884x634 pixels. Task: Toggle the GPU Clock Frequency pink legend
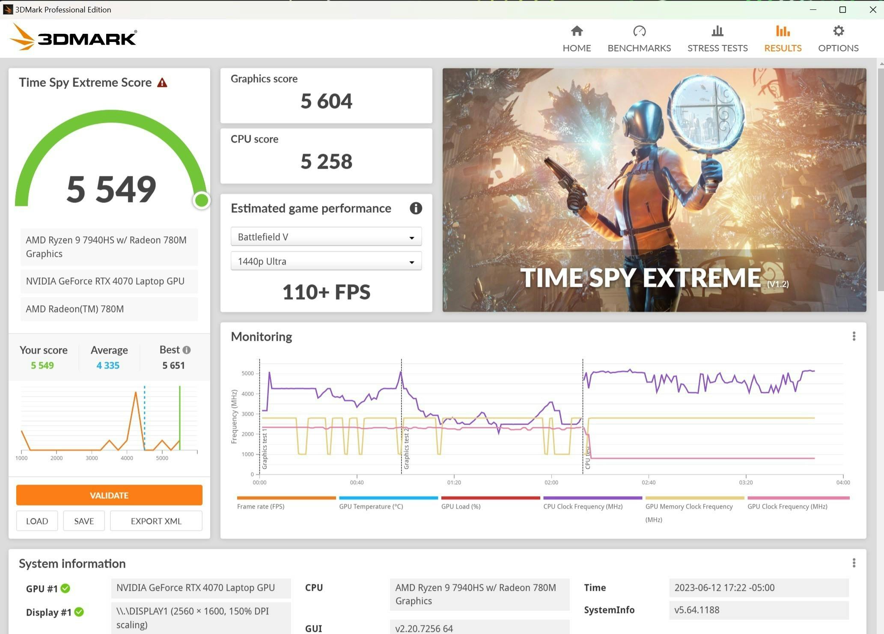point(798,503)
